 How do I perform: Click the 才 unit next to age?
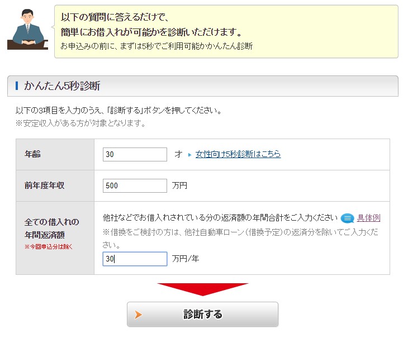(x=178, y=154)
